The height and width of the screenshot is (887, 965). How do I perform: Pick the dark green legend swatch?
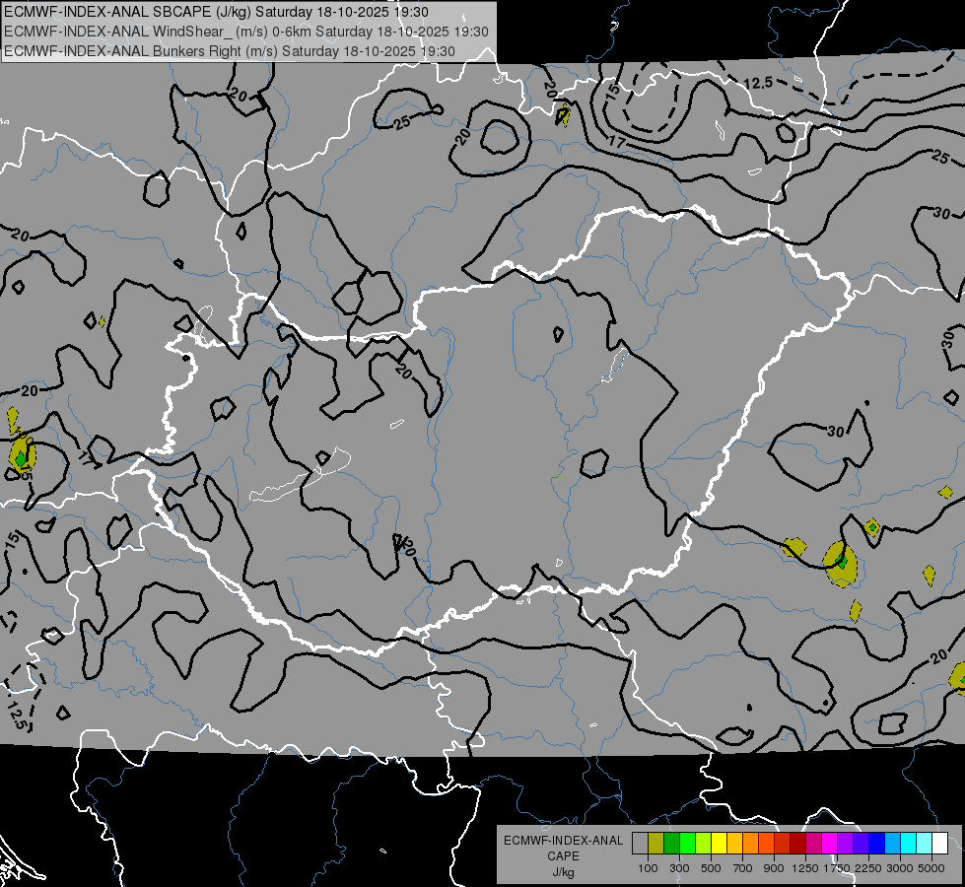click(x=671, y=843)
